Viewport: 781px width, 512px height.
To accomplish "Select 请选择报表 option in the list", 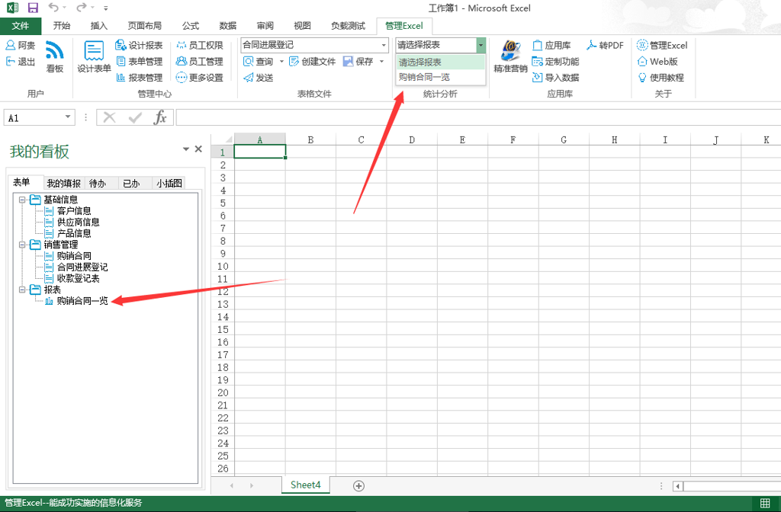I will click(x=440, y=62).
